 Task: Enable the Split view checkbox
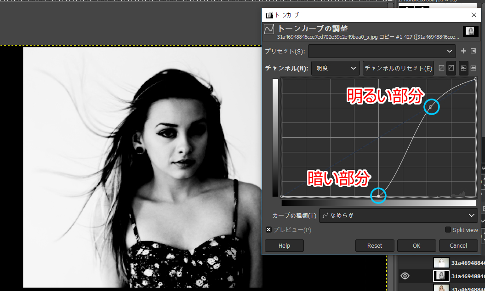pos(448,230)
